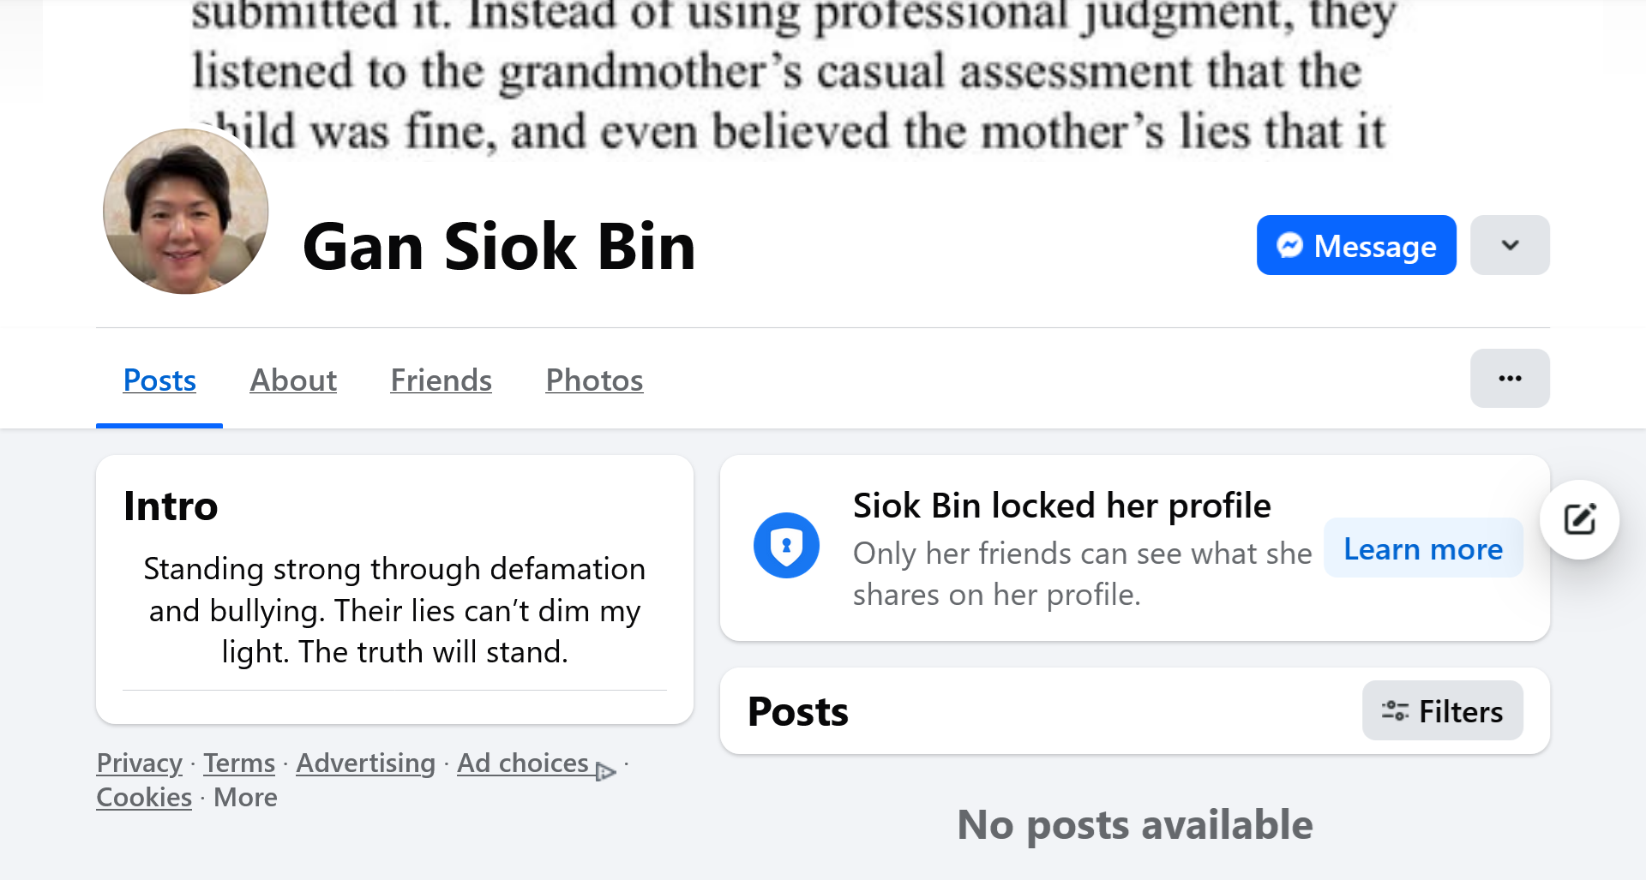Viewport: 1646px width, 880px height.
Task: Select the Photos tab
Action: 594,380
